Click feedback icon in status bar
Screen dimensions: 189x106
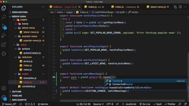(180, 104)
